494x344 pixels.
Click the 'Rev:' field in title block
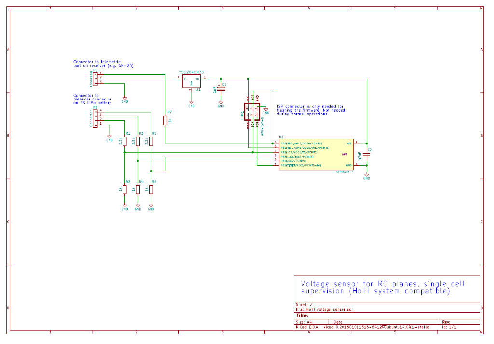[x=446, y=322]
